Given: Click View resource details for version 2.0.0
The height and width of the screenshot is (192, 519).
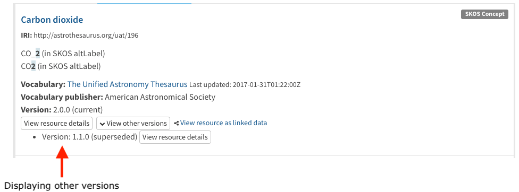Looking at the screenshot, I should click(x=56, y=124).
